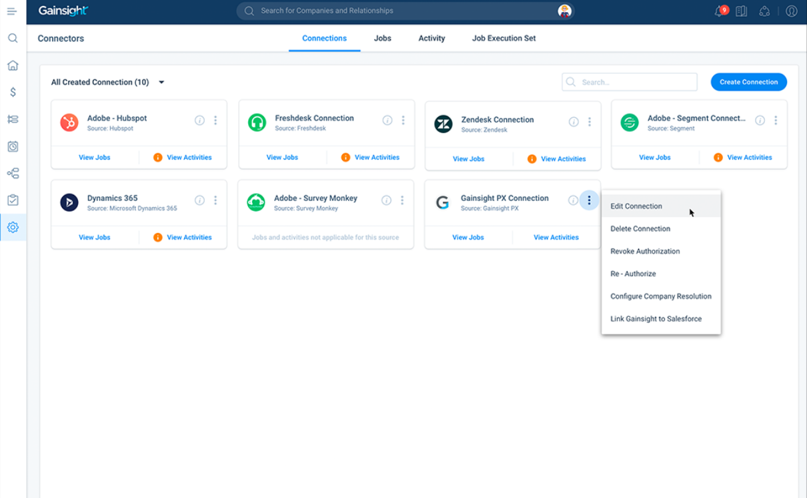View Jobs for Adobe - Hubspot
Image resolution: width=807 pixels, height=498 pixels.
tap(95, 158)
